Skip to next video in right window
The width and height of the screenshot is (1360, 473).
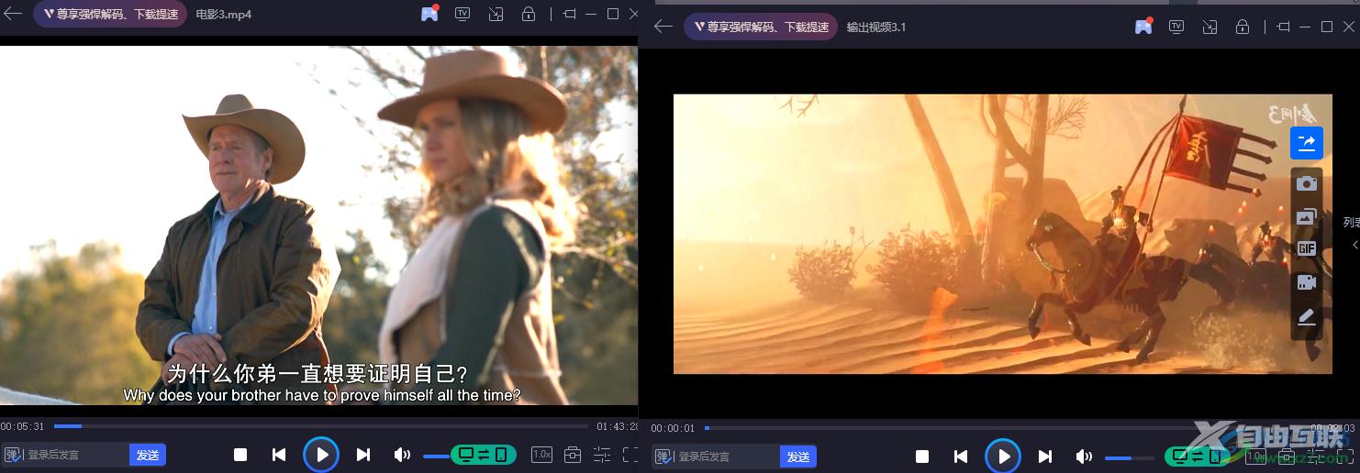[x=1045, y=456]
